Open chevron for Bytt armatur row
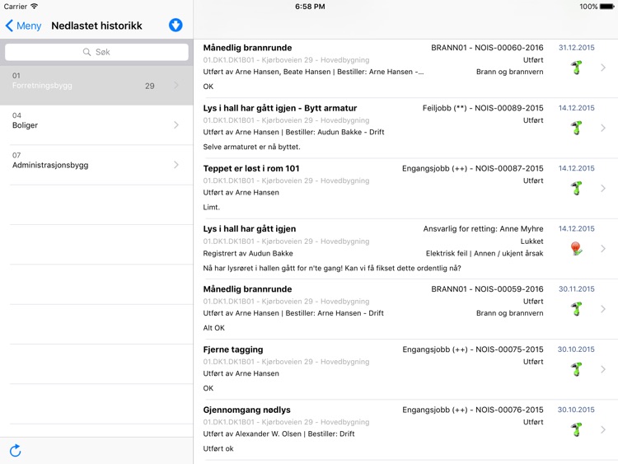 click(603, 128)
